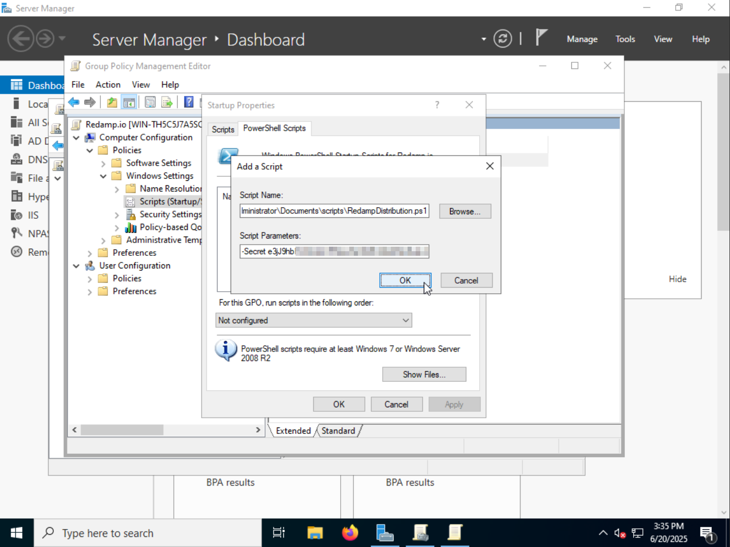Click OK in Add a Script dialog

pyautogui.click(x=405, y=280)
